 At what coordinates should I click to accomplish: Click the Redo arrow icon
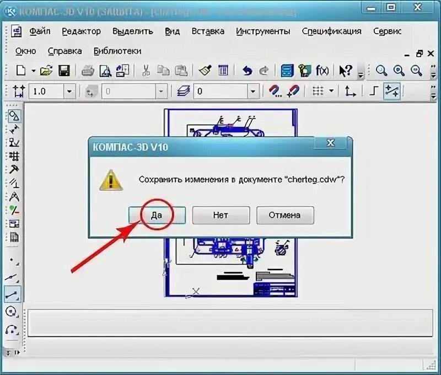point(264,71)
